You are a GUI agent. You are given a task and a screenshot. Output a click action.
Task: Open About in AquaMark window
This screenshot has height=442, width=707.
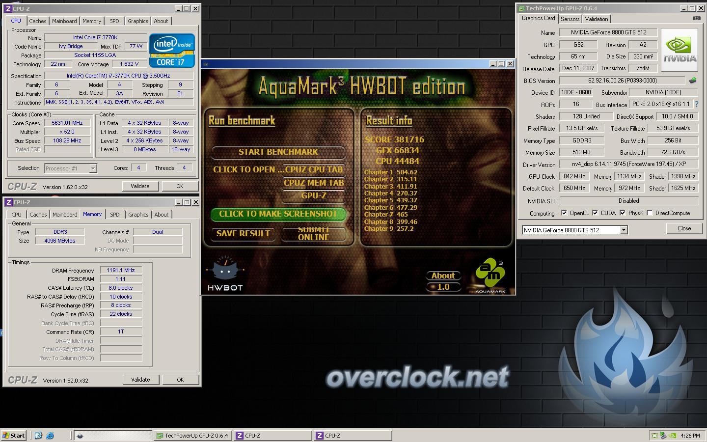tap(443, 276)
